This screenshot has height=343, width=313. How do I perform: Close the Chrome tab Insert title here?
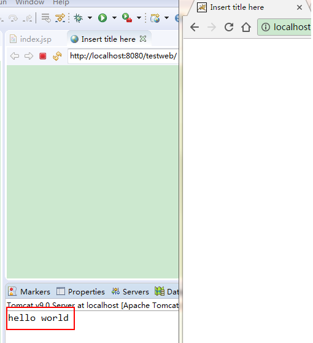click(x=299, y=7)
